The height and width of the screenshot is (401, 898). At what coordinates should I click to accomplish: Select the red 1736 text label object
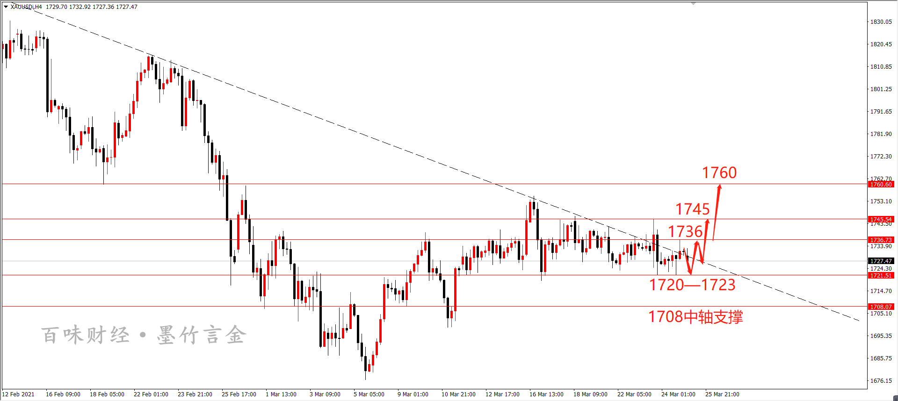pos(685,232)
